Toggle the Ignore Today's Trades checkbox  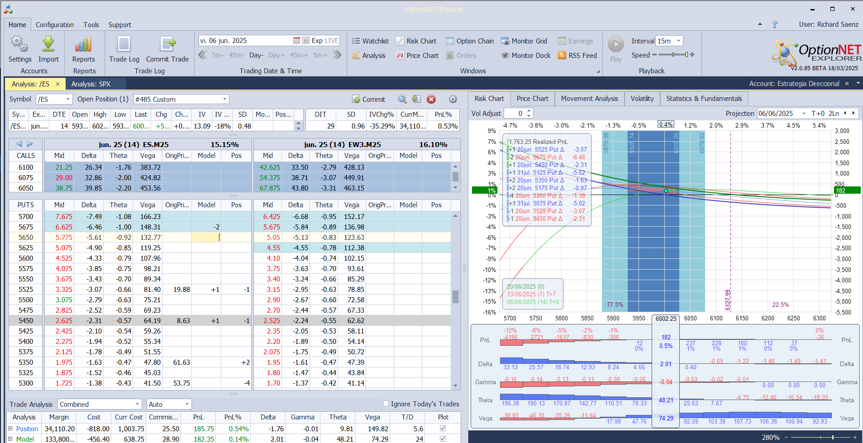(386, 404)
